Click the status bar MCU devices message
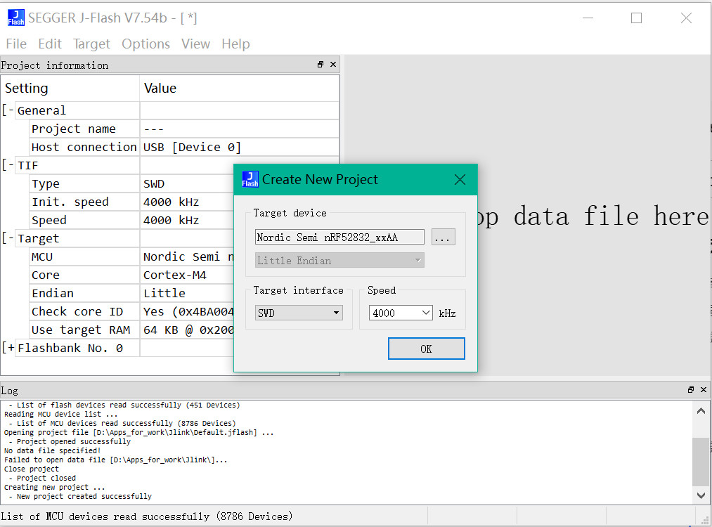Image resolution: width=712 pixels, height=527 pixels. [x=147, y=516]
